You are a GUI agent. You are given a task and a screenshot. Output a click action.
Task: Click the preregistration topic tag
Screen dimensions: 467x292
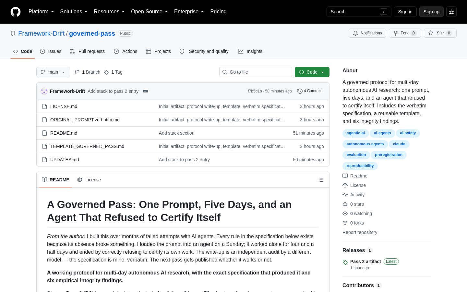tap(389, 155)
